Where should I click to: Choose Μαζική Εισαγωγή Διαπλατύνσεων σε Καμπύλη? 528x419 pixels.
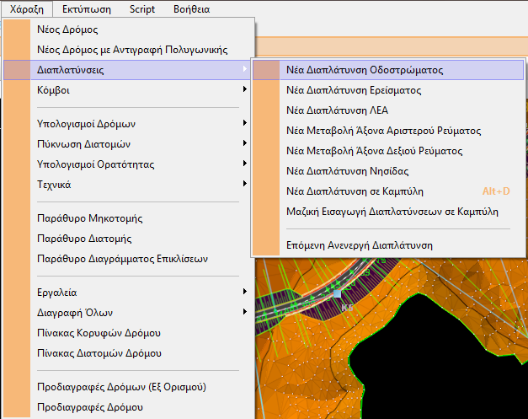(x=388, y=212)
